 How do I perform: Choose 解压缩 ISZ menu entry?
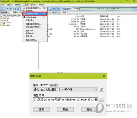[35, 33]
